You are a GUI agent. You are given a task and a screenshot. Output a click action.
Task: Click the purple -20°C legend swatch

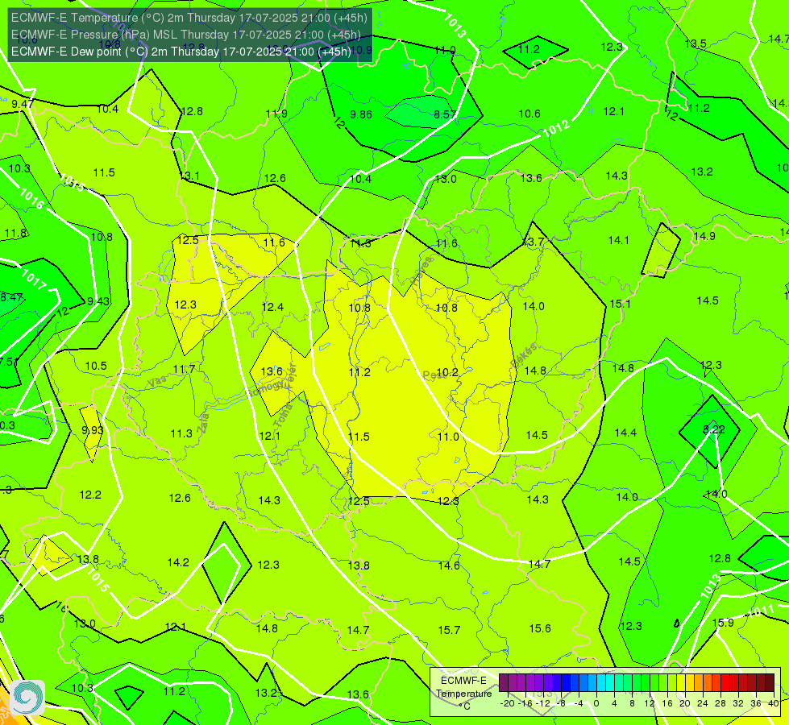pos(504,683)
